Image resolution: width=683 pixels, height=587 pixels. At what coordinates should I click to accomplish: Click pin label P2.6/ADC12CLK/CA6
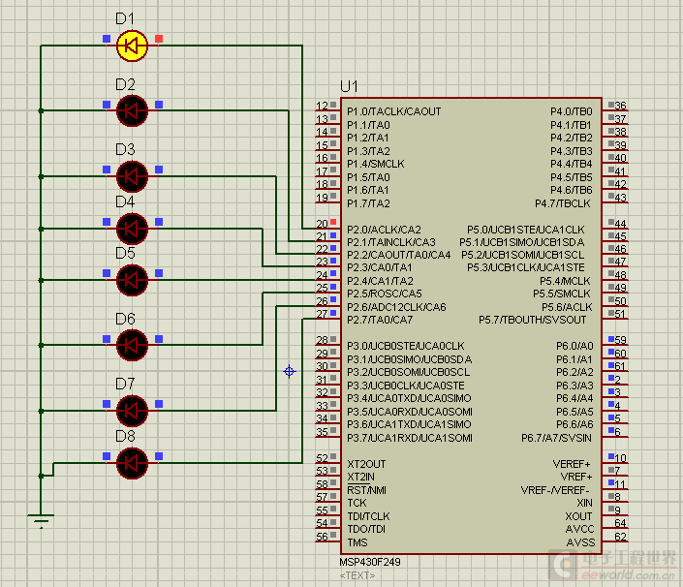396,307
